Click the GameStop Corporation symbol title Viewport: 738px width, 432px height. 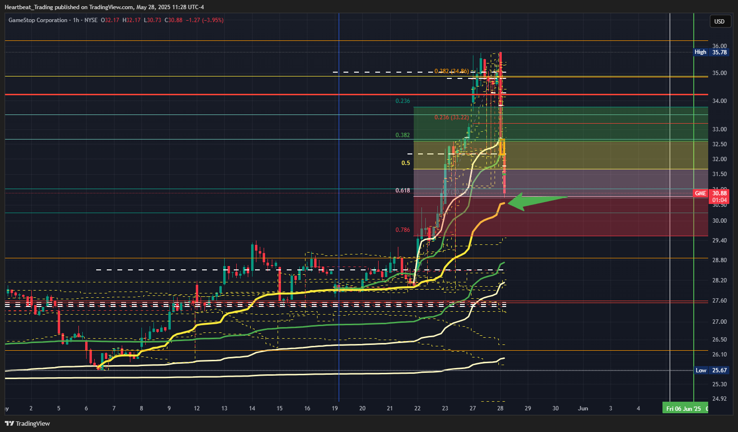(x=38, y=20)
